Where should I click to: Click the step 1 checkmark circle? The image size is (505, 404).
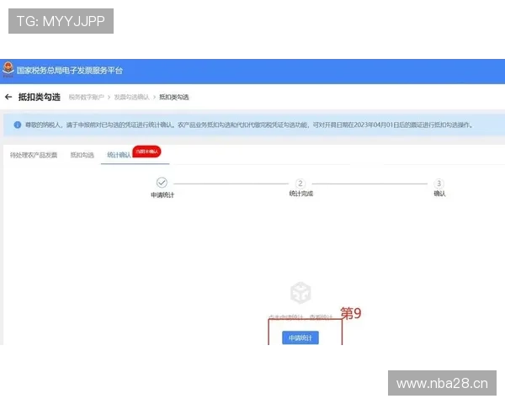click(162, 183)
